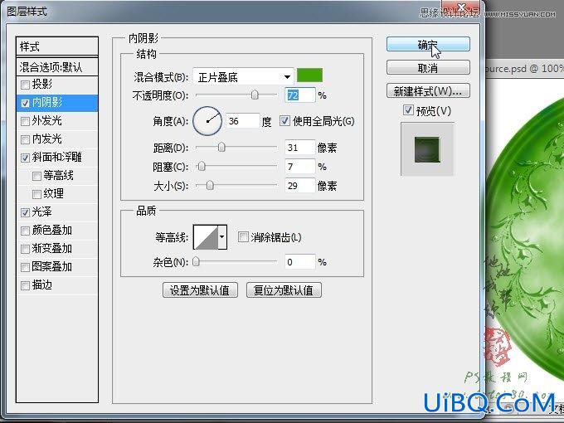Enable the 投影 drop shadow checkbox
This screenshot has width=564, height=423.
tap(25, 85)
